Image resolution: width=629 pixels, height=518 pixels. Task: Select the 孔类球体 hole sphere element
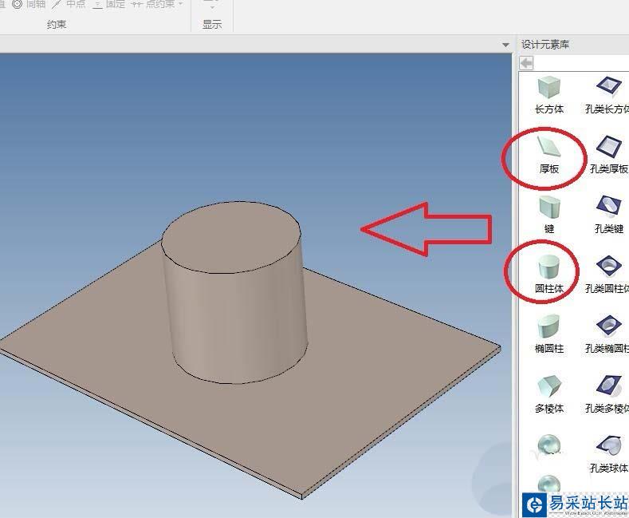pyautogui.click(x=608, y=454)
